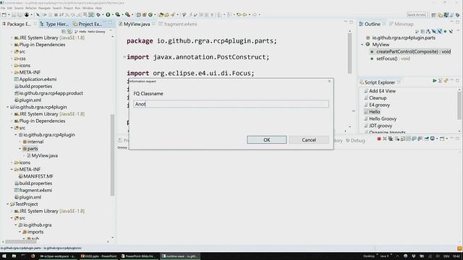Expand the folded import block in editor
This screenshot has width=463, height=260.
tap(124, 57)
